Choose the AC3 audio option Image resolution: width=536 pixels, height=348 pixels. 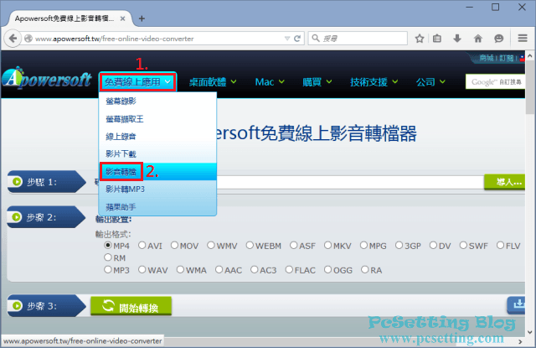[255, 270]
